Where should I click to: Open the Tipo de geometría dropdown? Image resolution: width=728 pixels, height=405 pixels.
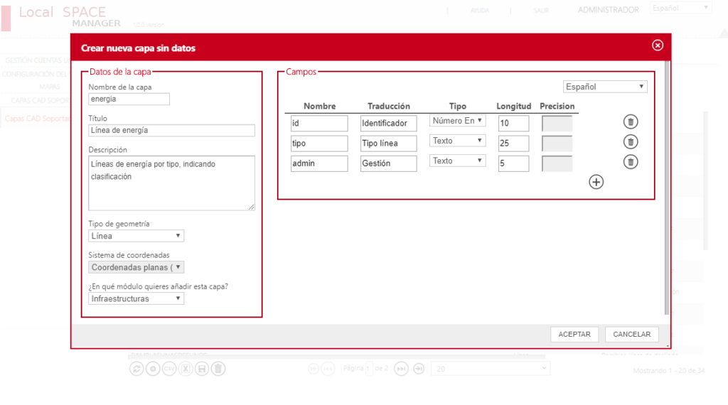point(136,236)
